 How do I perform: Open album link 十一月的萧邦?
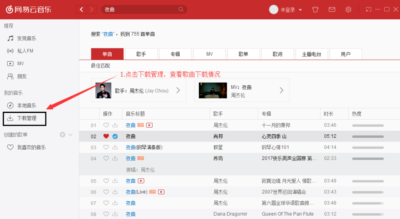(x=276, y=125)
